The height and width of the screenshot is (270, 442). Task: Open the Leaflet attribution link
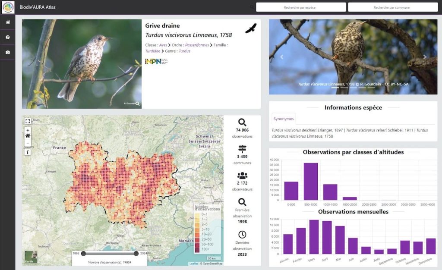click(193, 264)
